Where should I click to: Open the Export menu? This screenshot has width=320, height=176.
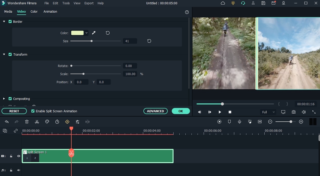click(x=89, y=3)
